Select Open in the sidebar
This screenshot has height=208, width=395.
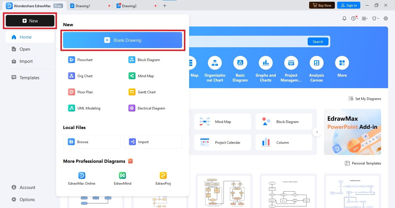[30, 49]
